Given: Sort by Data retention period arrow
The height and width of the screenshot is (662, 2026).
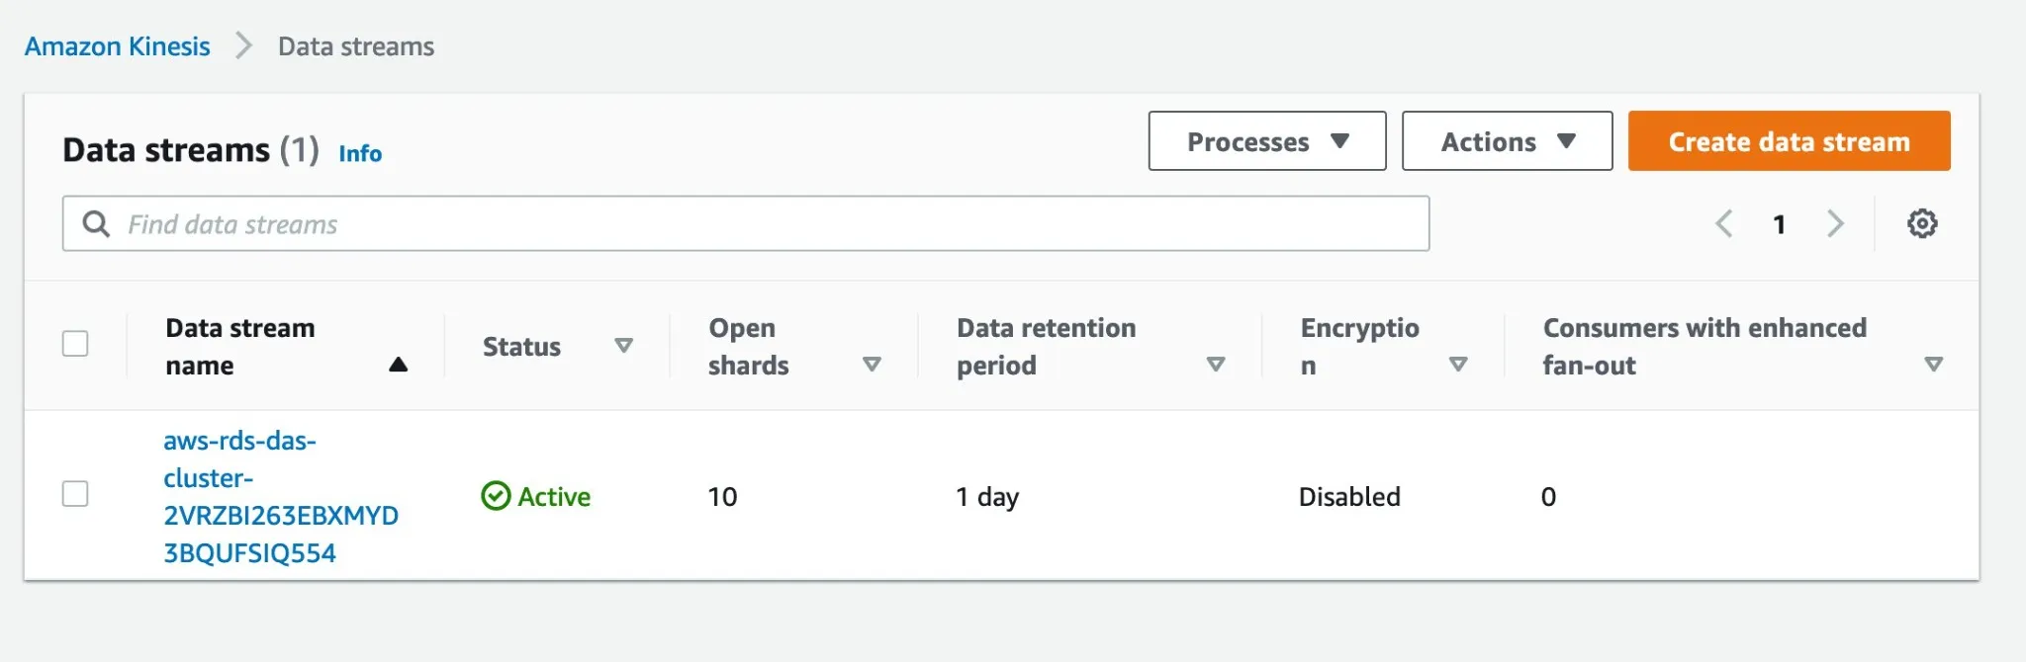Looking at the screenshot, I should point(1216,365).
